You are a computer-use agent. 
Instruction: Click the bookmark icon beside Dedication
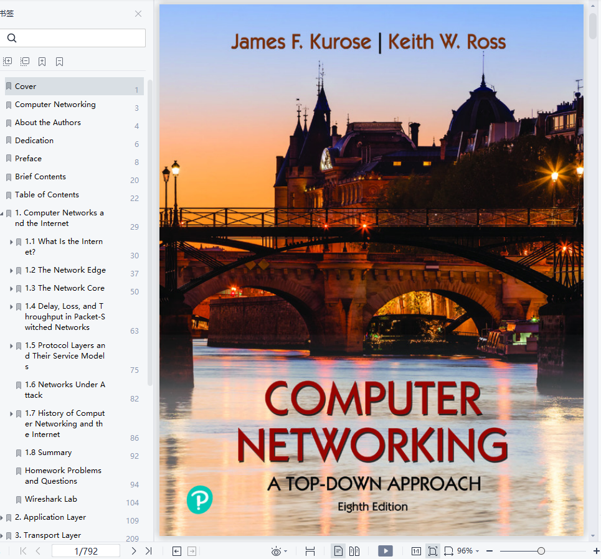point(9,140)
